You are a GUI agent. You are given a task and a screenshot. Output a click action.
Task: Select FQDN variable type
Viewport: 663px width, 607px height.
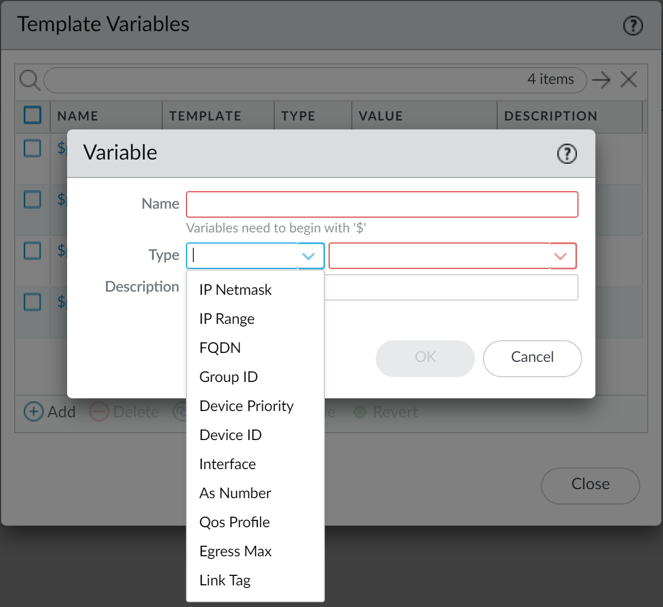pos(220,348)
